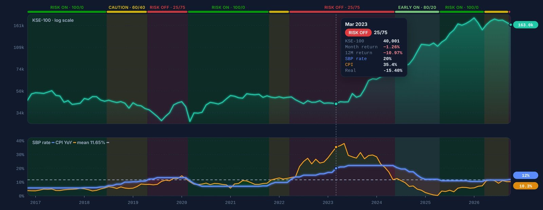Click the 109k y-axis label
This screenshot has width=543, height=210.
(19, 47)
